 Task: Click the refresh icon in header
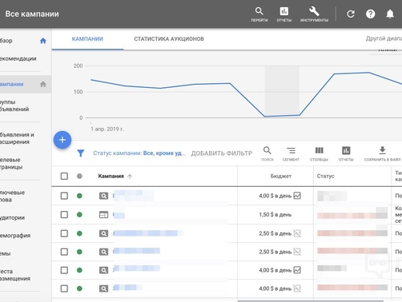point(351,14)
